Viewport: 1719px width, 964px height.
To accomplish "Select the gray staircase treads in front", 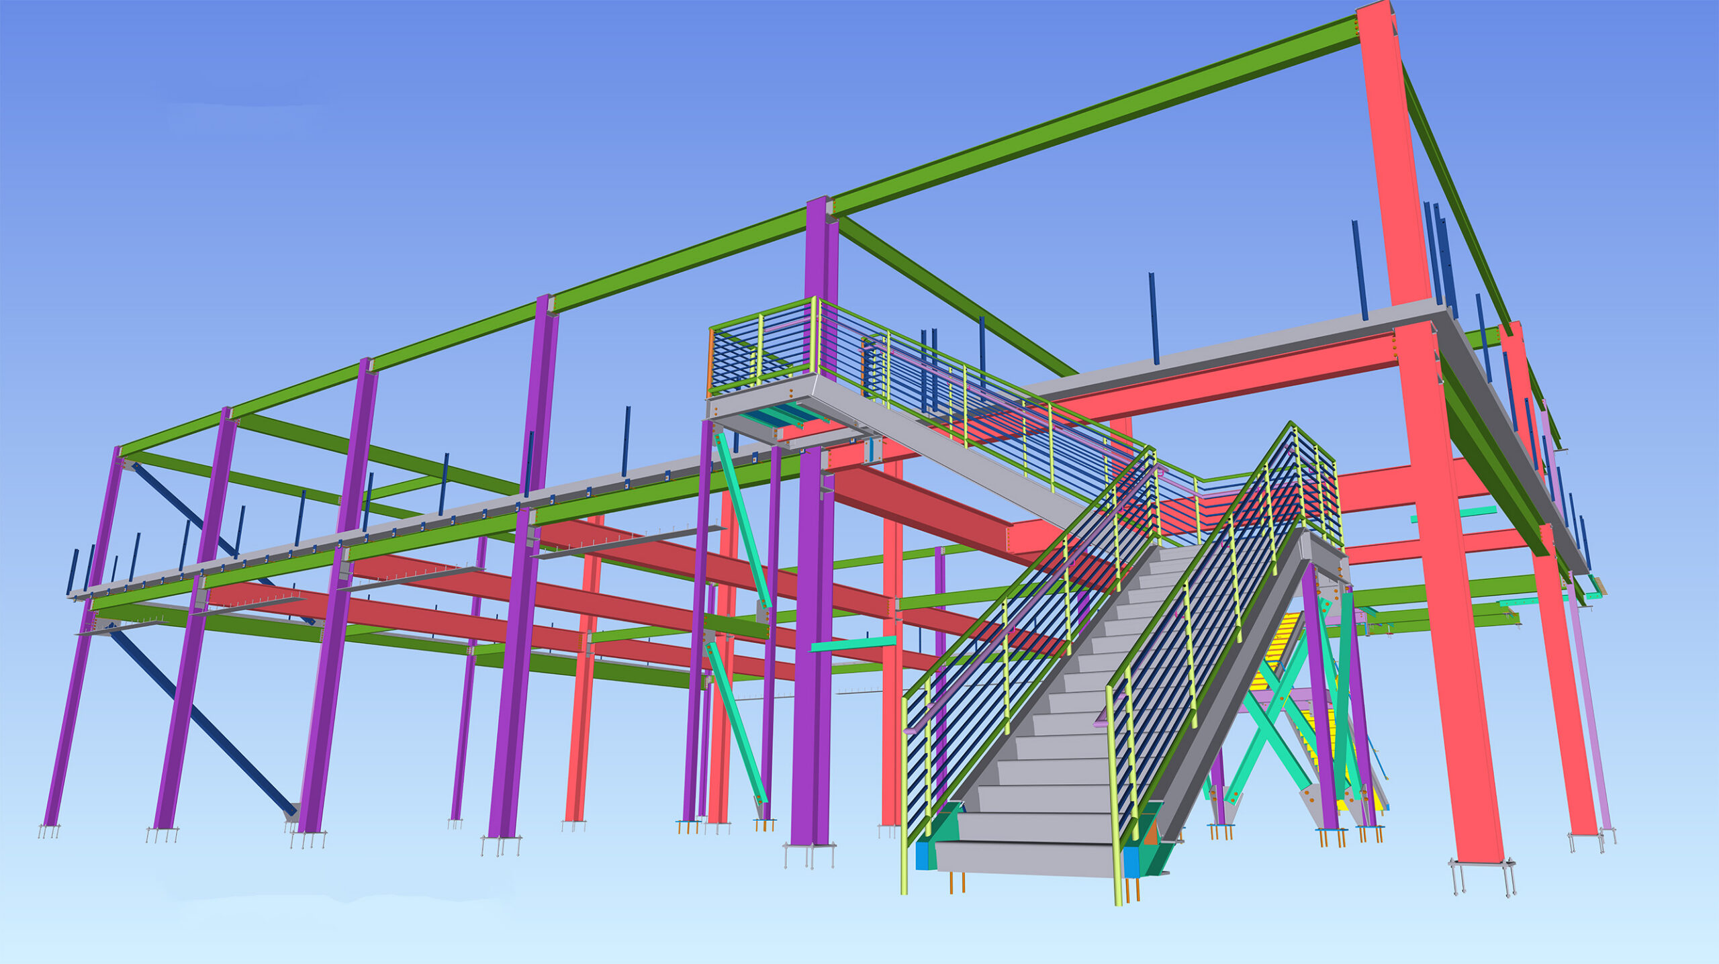I will [1048, 745].
